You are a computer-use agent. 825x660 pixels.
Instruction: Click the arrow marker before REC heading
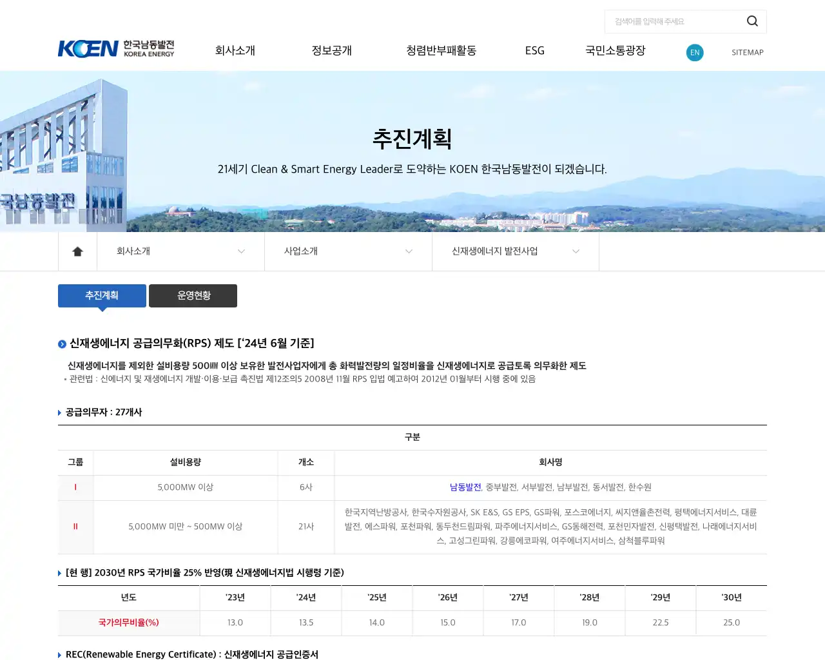coord(59,654)
